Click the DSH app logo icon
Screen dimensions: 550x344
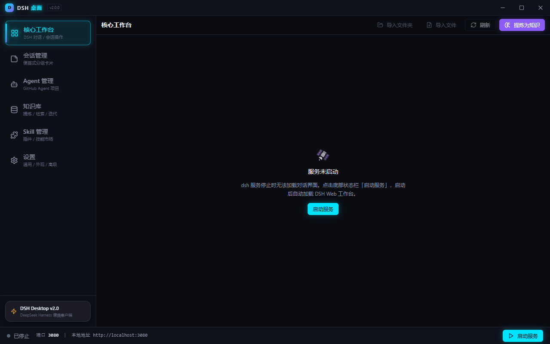tap(9, 8)
